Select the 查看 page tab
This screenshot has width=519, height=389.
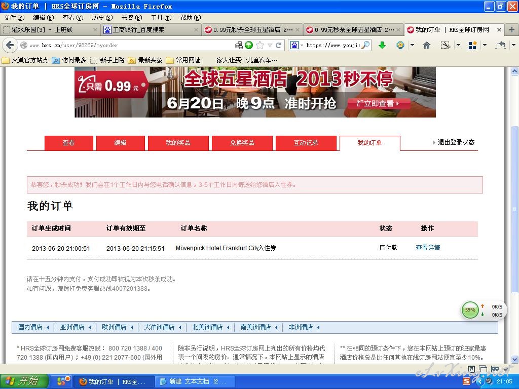tap(68, 143)
